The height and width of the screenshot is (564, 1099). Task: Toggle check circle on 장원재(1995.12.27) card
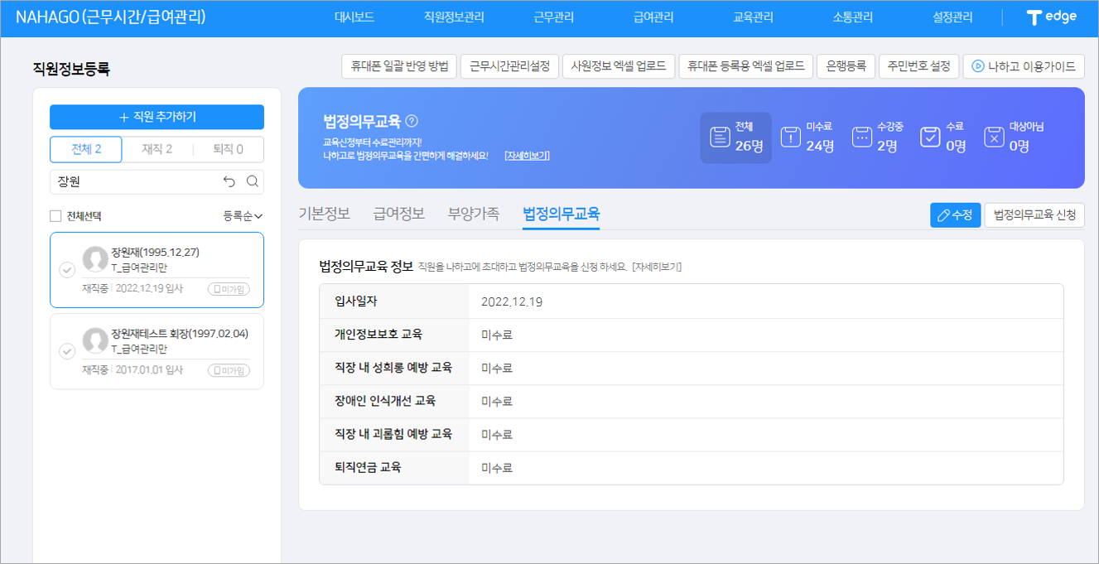coord(67,270)
